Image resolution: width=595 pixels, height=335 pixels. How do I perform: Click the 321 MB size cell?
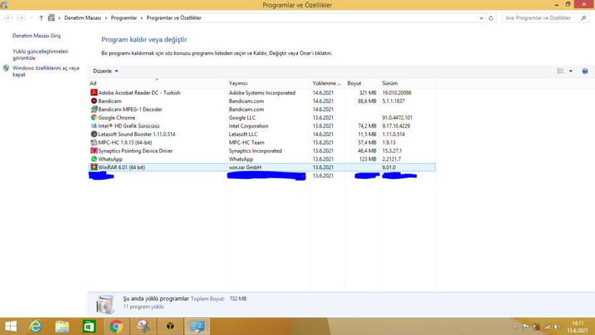pos(368,93)
